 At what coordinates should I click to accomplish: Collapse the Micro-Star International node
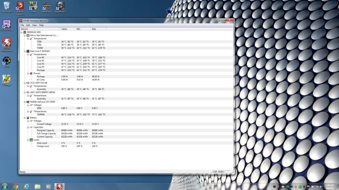pos(24,35)
